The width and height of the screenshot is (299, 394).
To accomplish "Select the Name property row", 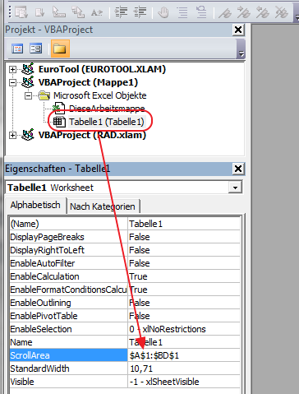I will [68, 342].
